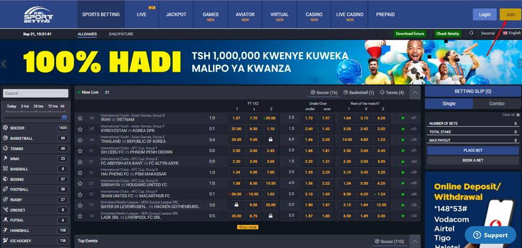The height and width of the screenshot is (248, 522).
Task: Switch to the DAILYFIXTURE tab
Action: tap(121, 34)
